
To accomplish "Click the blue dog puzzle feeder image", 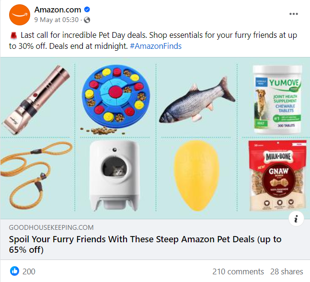I will point(116,97).
